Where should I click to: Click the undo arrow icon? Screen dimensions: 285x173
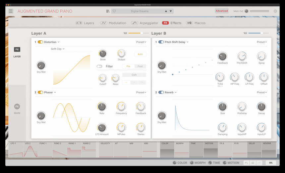click(246, 163)
